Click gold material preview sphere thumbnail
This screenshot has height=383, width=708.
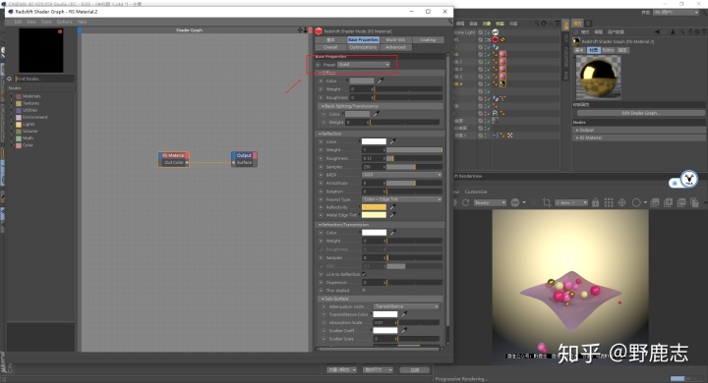point(599,78)
